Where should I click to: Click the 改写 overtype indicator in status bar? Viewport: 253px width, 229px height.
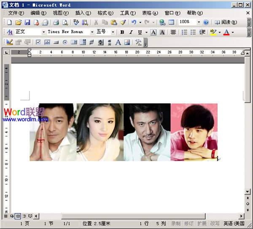tap(215, 224)
